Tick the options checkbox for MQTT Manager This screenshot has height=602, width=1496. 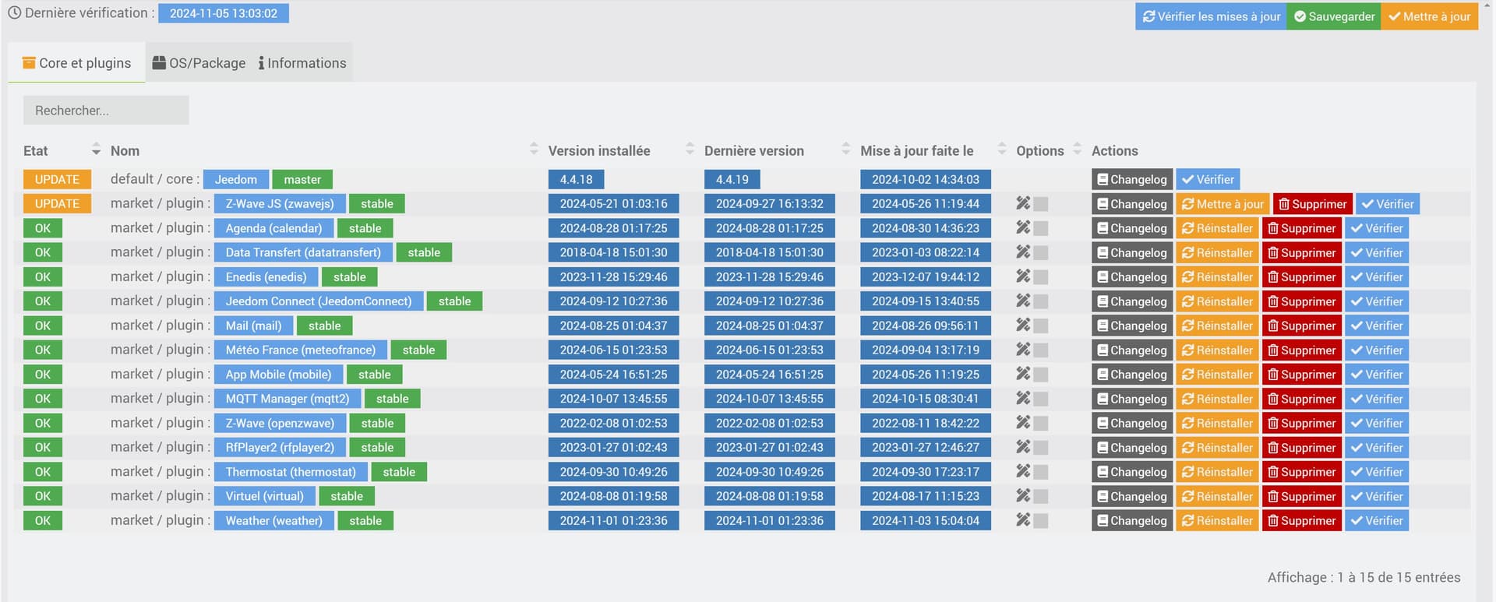(1041, 399)
